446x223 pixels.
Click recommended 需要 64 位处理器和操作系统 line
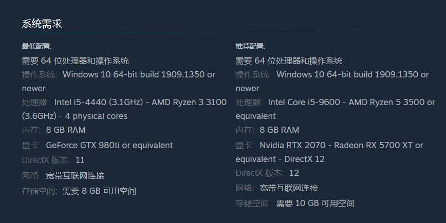289,60
